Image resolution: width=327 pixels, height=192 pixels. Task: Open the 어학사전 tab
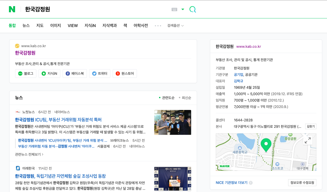coord(141,25)
